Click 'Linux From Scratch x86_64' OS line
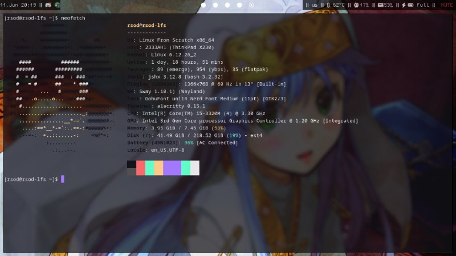Viewport: 456px width, 256px height. (177, 40)
